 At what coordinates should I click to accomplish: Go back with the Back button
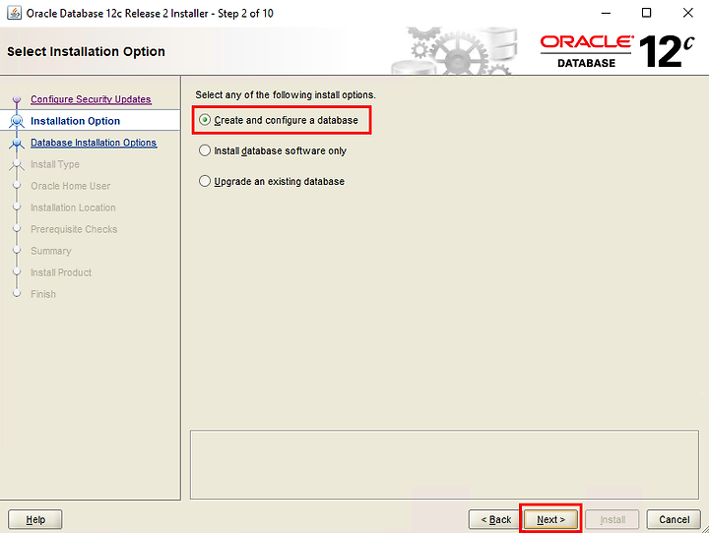pyautogui.click(x=495, y=519)
